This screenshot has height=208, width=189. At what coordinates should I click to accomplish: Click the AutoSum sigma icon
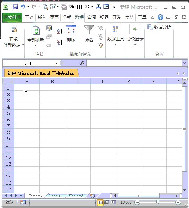pyautogui.click(x=87, y=7)
